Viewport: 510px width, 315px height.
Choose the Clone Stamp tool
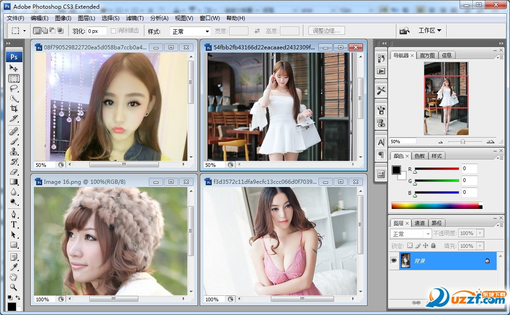[14, 152]
